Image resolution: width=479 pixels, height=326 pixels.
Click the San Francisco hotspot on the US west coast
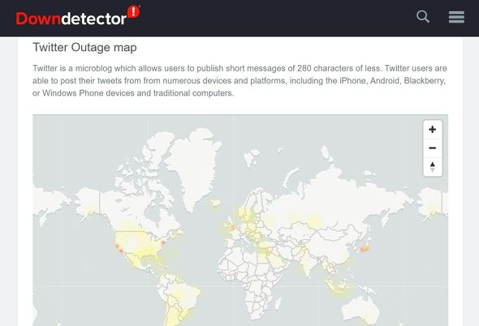coord(118,247)
